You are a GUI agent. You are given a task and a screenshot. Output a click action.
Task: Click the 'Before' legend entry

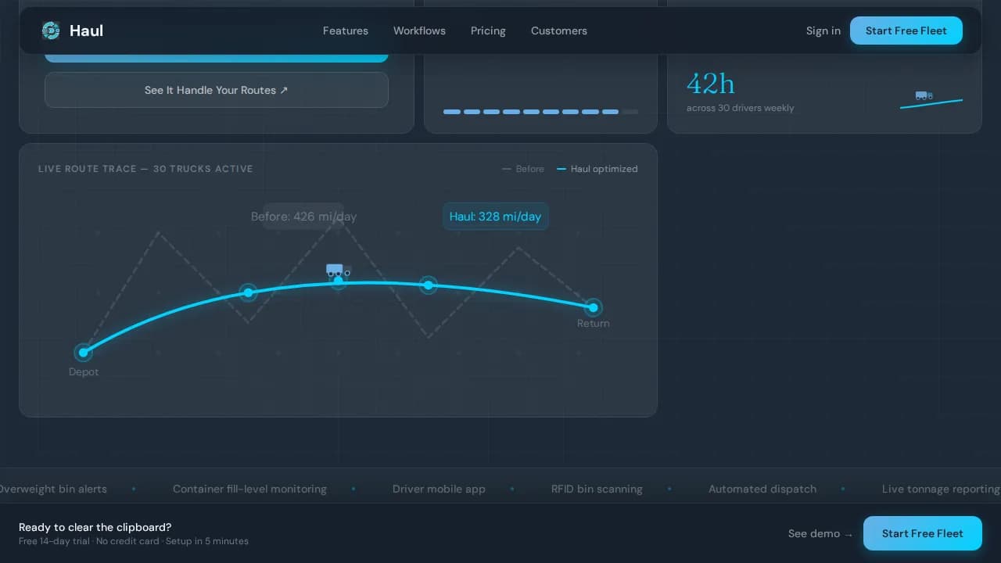point(523,169)
